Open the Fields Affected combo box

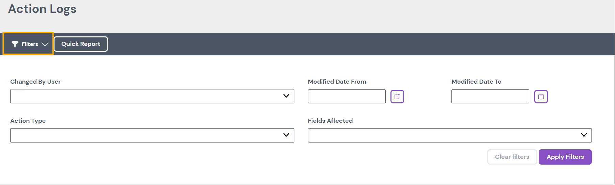coord(443,135)
